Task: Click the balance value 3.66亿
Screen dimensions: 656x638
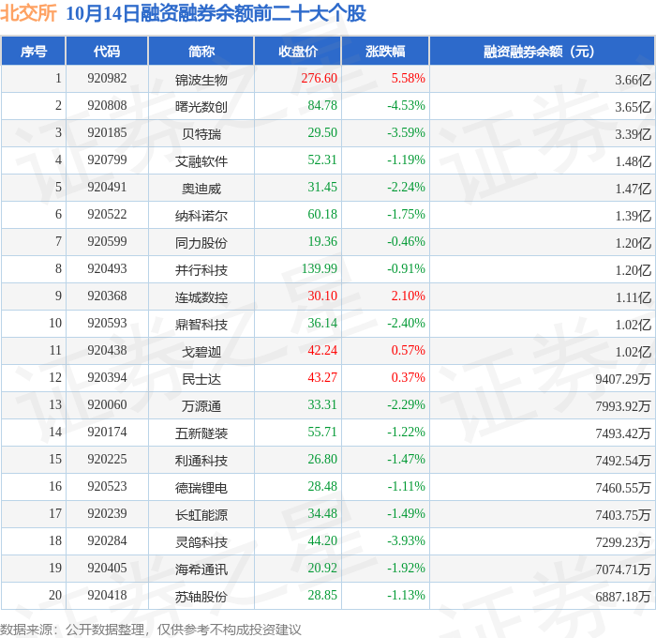Action: pyautogui.click(x=633, y=80)
